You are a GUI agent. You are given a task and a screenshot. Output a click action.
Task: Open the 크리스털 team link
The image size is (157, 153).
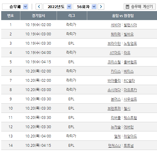(114, 62)
